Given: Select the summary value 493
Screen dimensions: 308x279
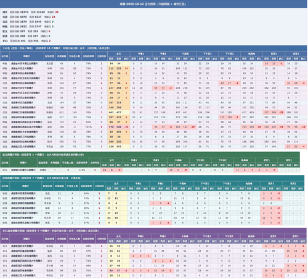Looking at the screenshot, I should click(x=23, y=41).
